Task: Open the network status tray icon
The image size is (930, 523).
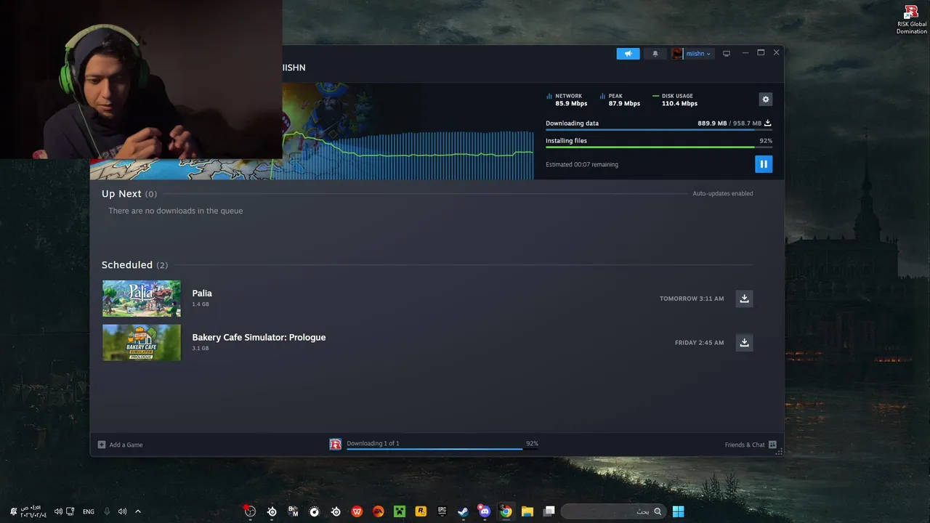Action: click(x=70, y=511)
